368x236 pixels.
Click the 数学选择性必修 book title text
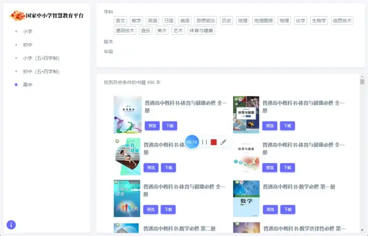(x=304, y=229)
